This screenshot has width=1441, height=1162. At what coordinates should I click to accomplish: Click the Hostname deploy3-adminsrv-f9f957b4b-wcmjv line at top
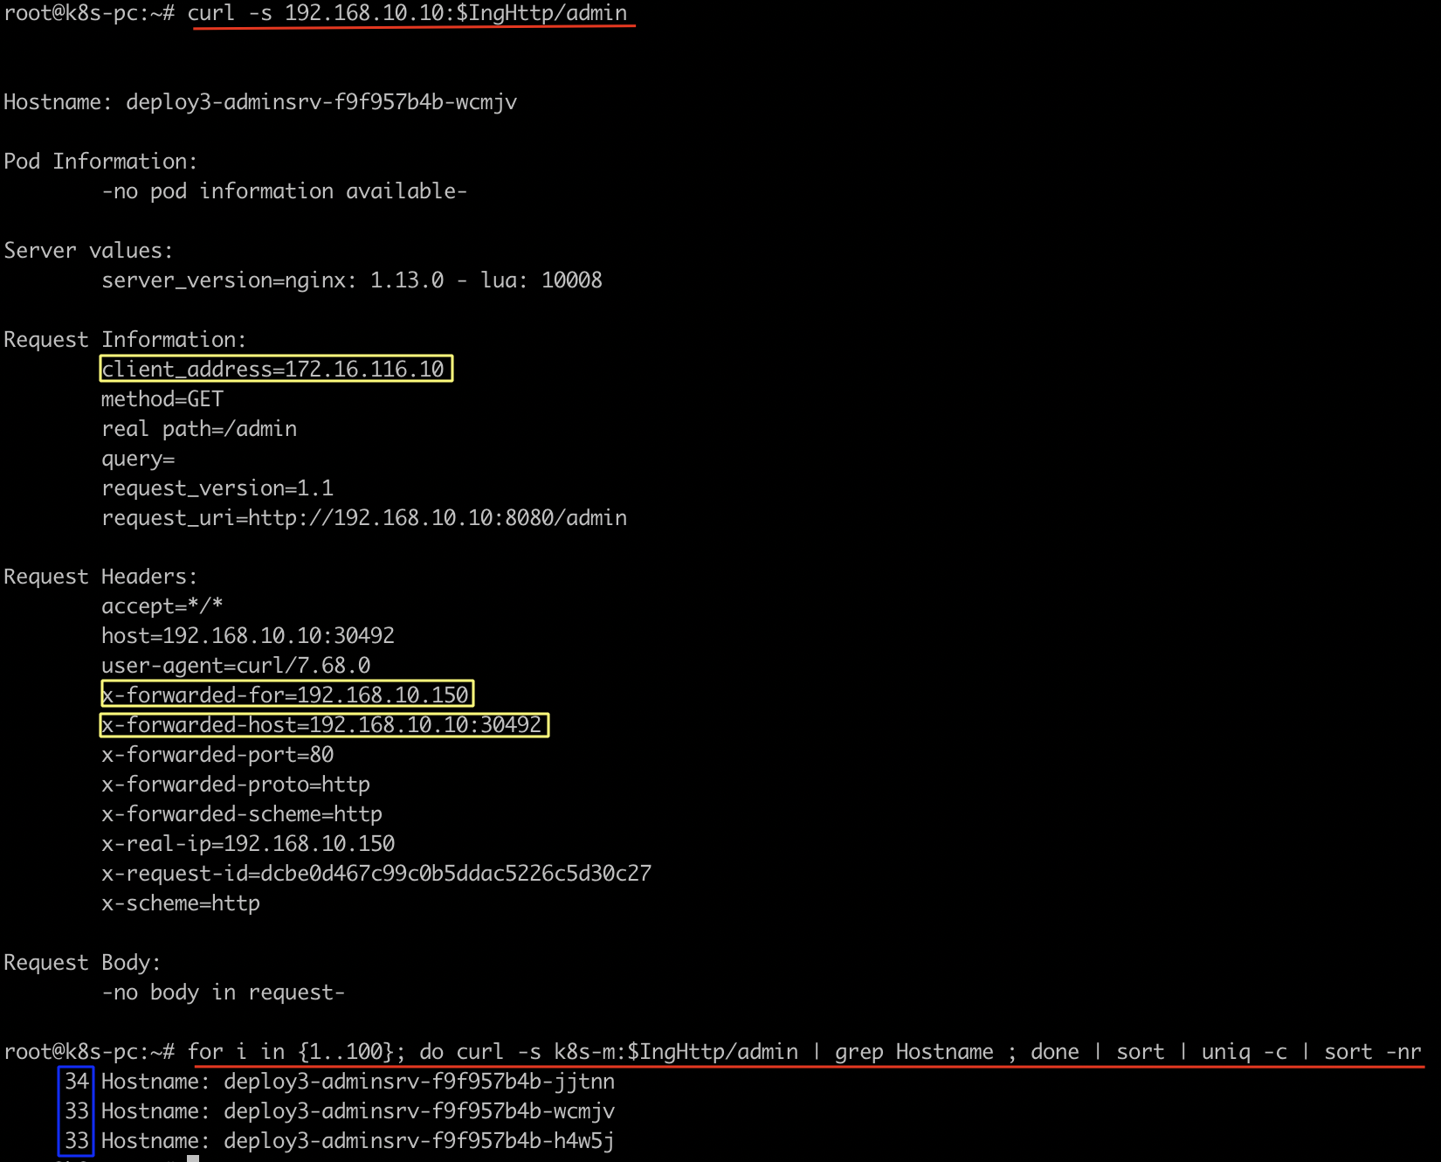click(x=260, y=102)
